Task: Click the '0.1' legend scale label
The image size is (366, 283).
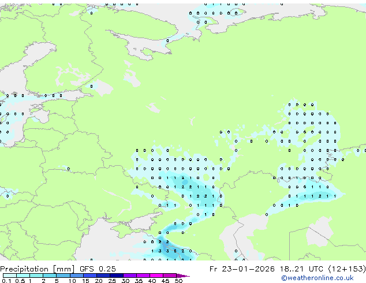Action: pyautogui.click(x=6, y=281)
